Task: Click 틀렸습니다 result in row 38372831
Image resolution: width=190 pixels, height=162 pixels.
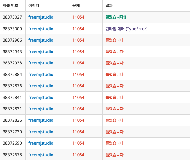Action: [114, 109]
